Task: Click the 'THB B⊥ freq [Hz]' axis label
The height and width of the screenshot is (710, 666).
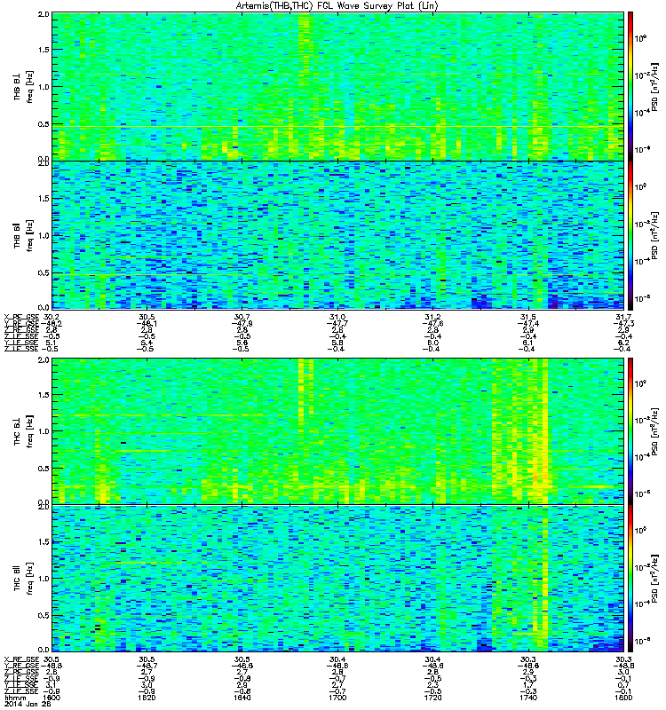Action: point(23,87)
